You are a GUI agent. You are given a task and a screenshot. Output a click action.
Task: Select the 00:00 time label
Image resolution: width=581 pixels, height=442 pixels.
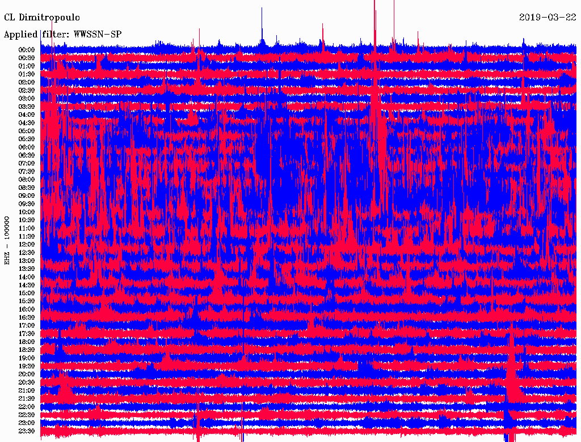[x=27, y=50]
